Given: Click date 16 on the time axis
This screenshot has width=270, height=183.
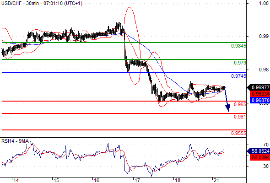Looking at the screenshot, I should pyautogui.click(x=97, y=180).
